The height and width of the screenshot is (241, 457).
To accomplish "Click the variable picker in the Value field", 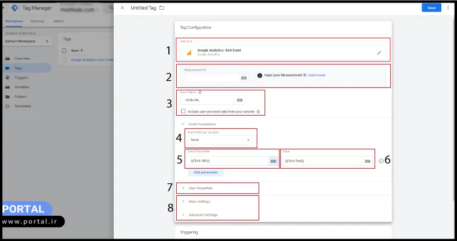I will (x=367, y=161).
